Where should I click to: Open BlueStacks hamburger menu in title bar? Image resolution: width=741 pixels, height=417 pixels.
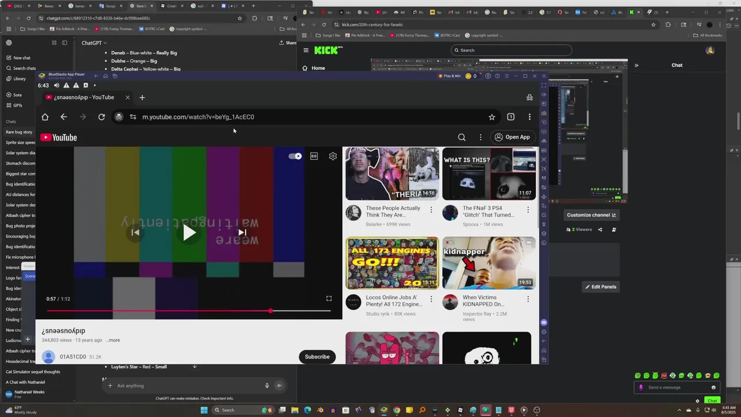click(x=507, y=76)
